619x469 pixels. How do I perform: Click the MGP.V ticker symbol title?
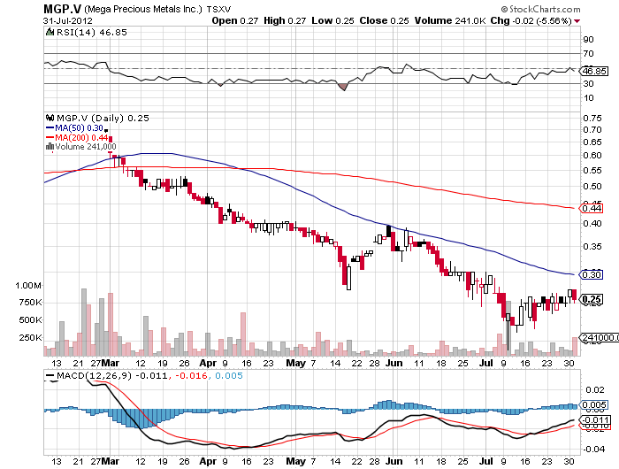[x=62, y=9]
